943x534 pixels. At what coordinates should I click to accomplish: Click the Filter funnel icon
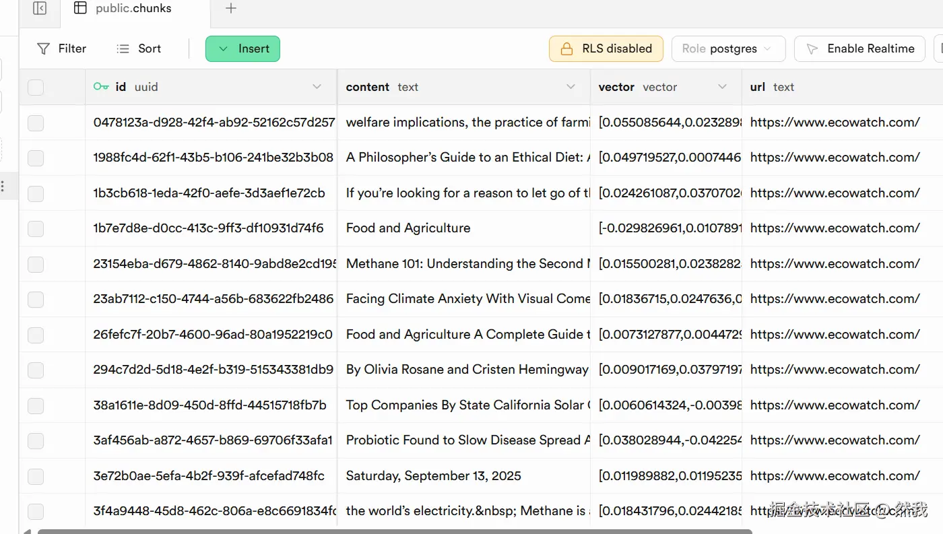pos(43,48)
